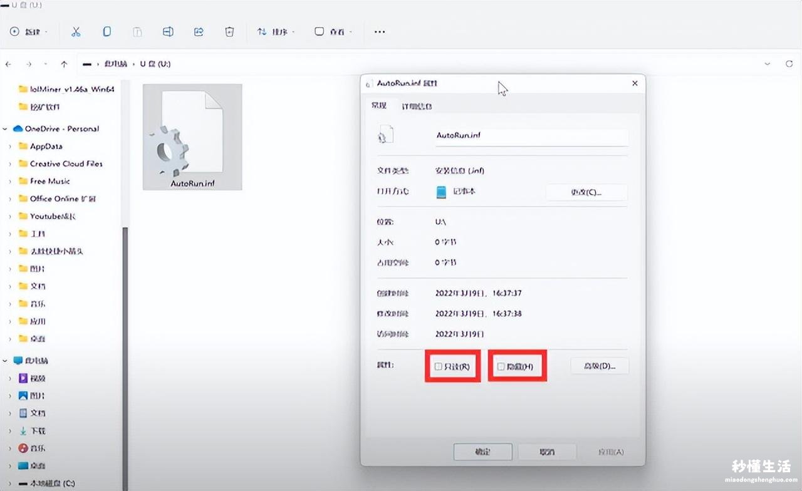The image size is (802, 491).
Task: Switch to the Details tab in properties
Action: [417, 106]
